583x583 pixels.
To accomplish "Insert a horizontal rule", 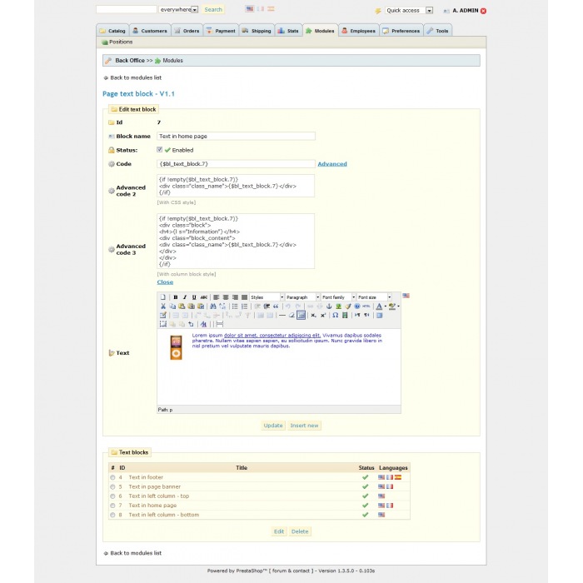I will coord(282,316).
